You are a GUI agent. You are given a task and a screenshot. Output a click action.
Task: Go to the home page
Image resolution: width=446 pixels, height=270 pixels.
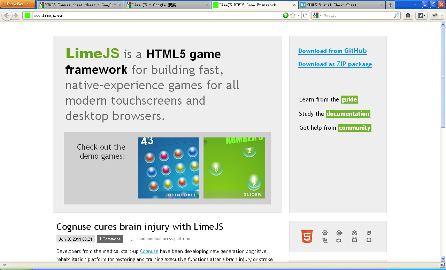click(408, 15)
